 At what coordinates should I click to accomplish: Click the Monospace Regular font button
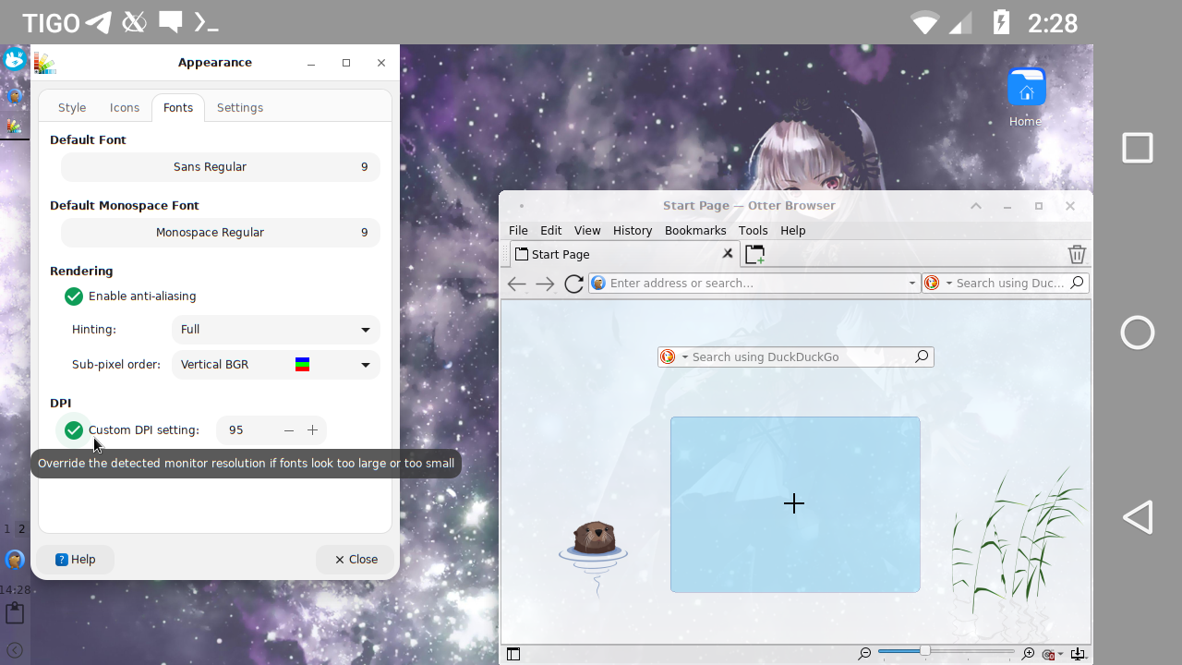tap(221, 233)
